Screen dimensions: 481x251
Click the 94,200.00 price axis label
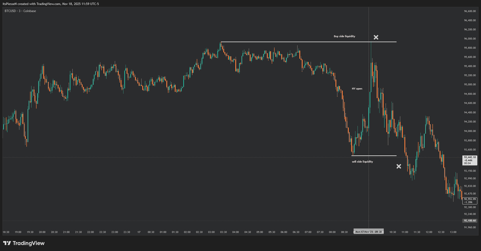point(470,122)
